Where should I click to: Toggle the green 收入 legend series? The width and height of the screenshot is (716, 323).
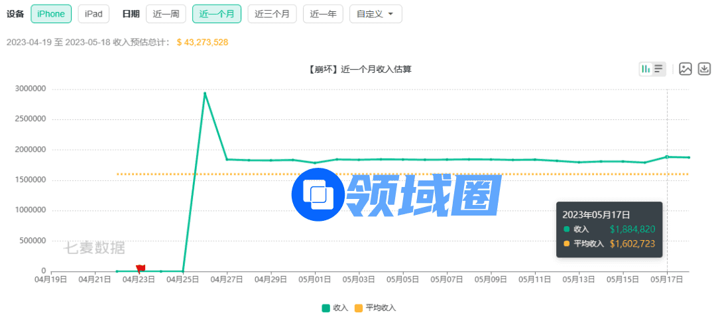pos(335,308)
